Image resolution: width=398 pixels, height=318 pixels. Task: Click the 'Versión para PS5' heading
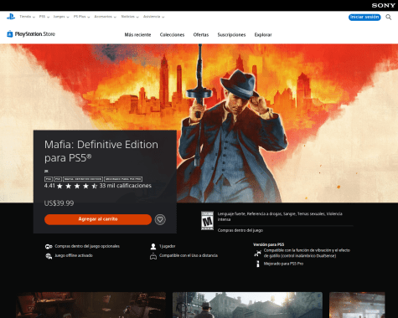pyautogui.click(x=269, y=244)
